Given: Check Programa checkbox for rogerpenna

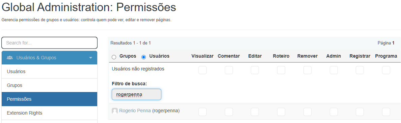Looking at the screenshot, I should click(386, 112).
